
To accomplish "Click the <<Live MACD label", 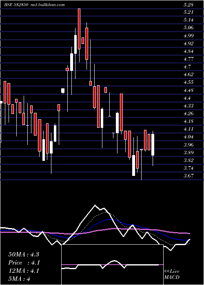I will (x=172, y=274).
